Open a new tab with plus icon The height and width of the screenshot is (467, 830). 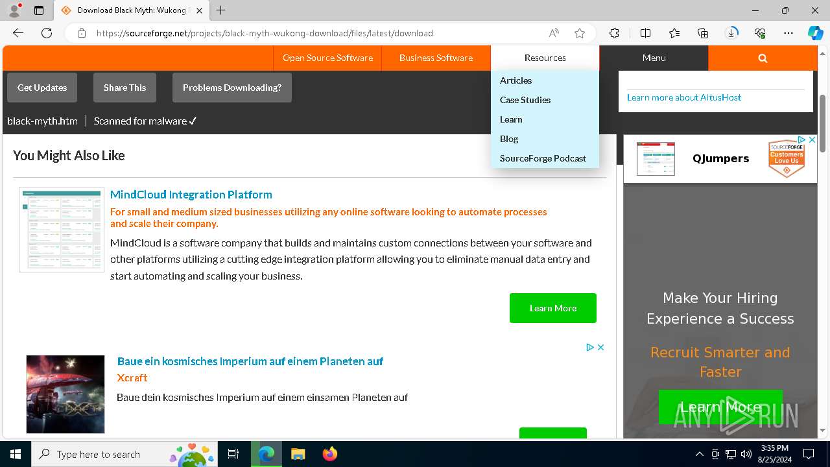pos(221,10)
